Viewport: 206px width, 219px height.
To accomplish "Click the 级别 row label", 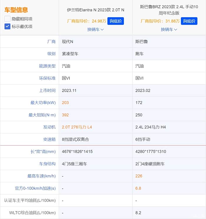I will coord(51,54).
